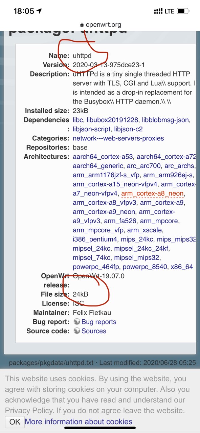Open the mipsel_74kc architecture link
This screenshot has width=200, height=433.
click(x=91, y=258)
